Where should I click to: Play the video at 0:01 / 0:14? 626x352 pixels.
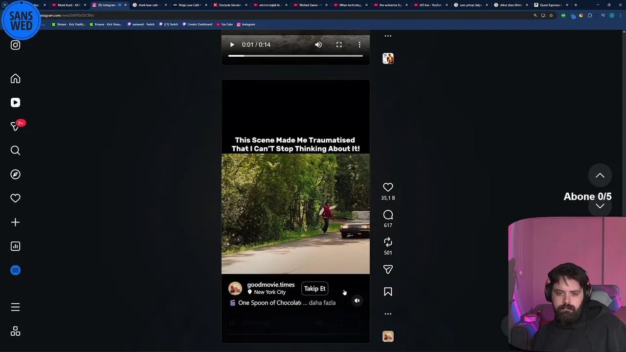(x=232, y=44)
